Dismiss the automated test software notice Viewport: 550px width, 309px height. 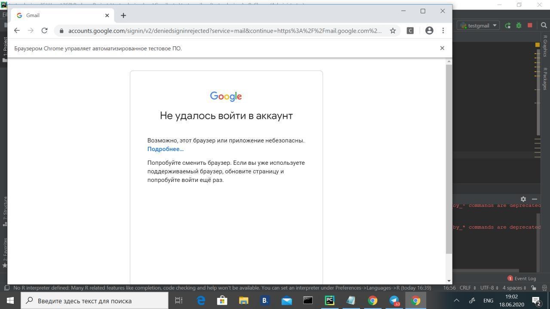pyautogui.click(x=442, y=48)
